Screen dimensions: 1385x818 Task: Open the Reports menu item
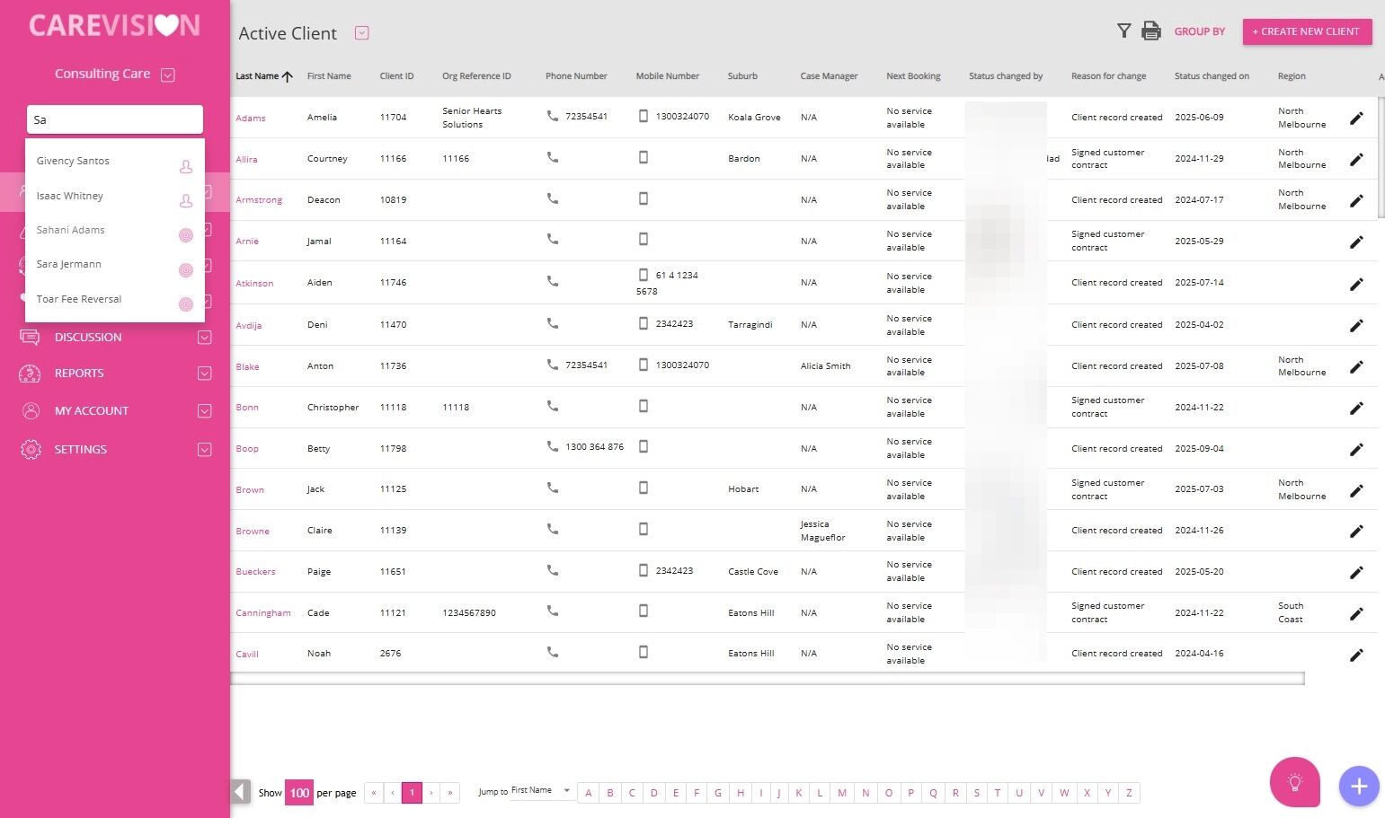point(79,374)
